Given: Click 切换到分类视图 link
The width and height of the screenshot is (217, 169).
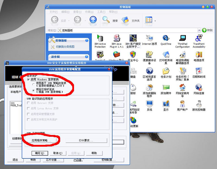Looking at the screenshot, I should tap(65, 47).
